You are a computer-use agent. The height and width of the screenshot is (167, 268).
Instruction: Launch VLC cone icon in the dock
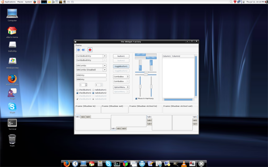coord(184,163)
